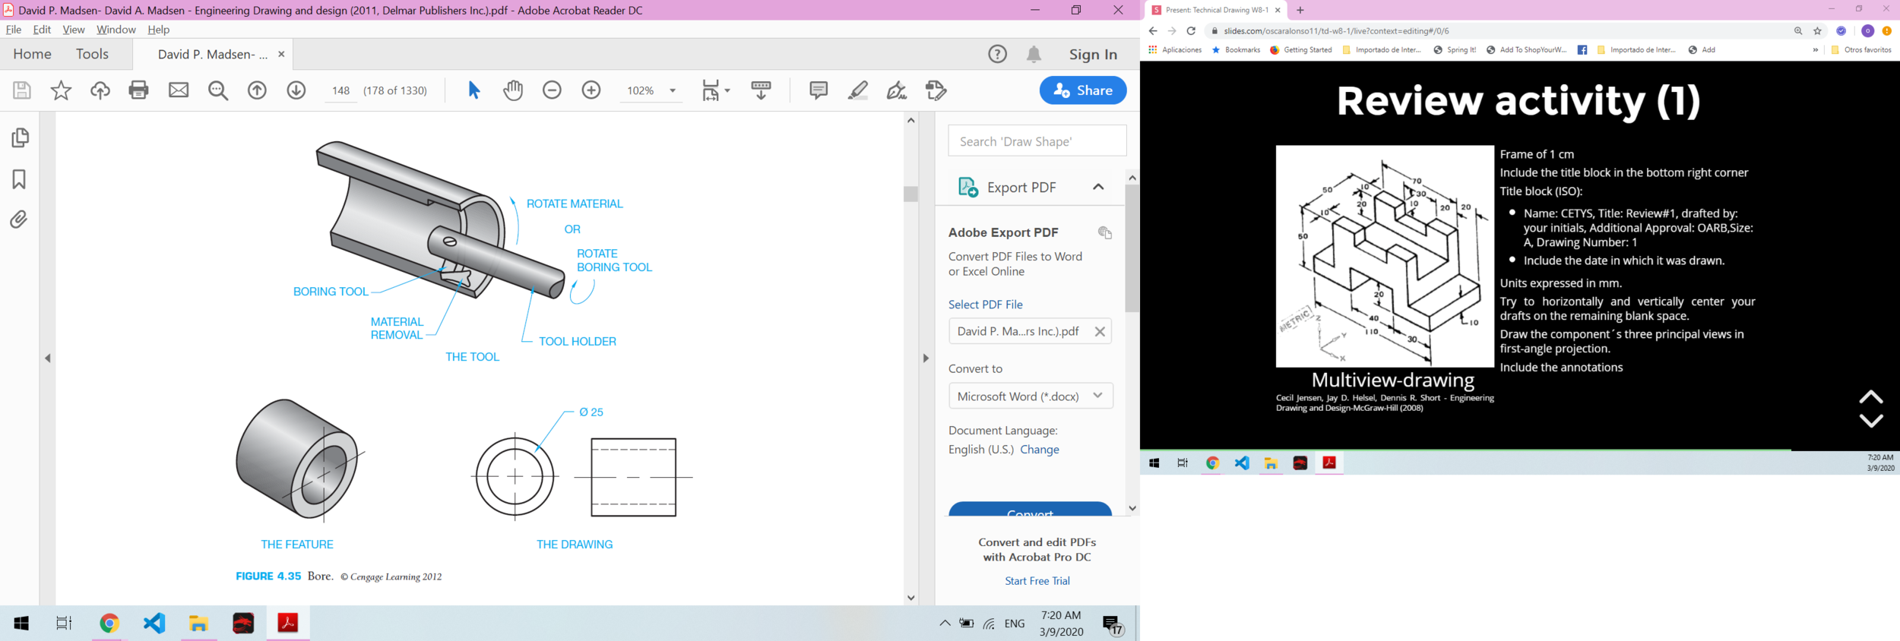Collapse the Export PDF section chevron
This screenshot has width=1900, height=641.
tap(1098, 187)
